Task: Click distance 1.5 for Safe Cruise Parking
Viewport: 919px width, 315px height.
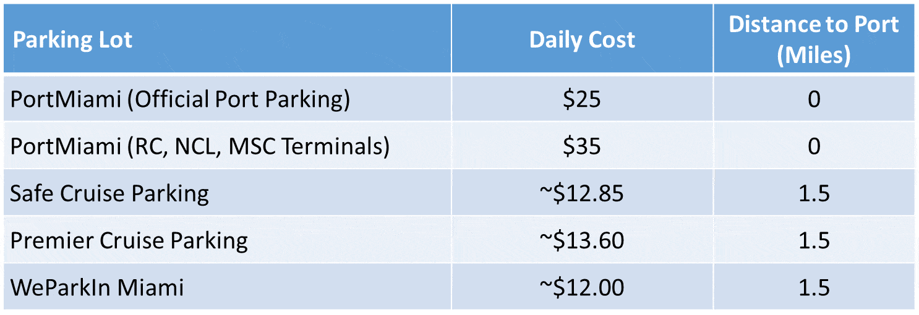Action: (x=814, y=192)
